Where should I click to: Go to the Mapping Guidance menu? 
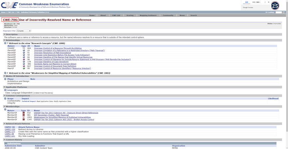coord(148,15)
